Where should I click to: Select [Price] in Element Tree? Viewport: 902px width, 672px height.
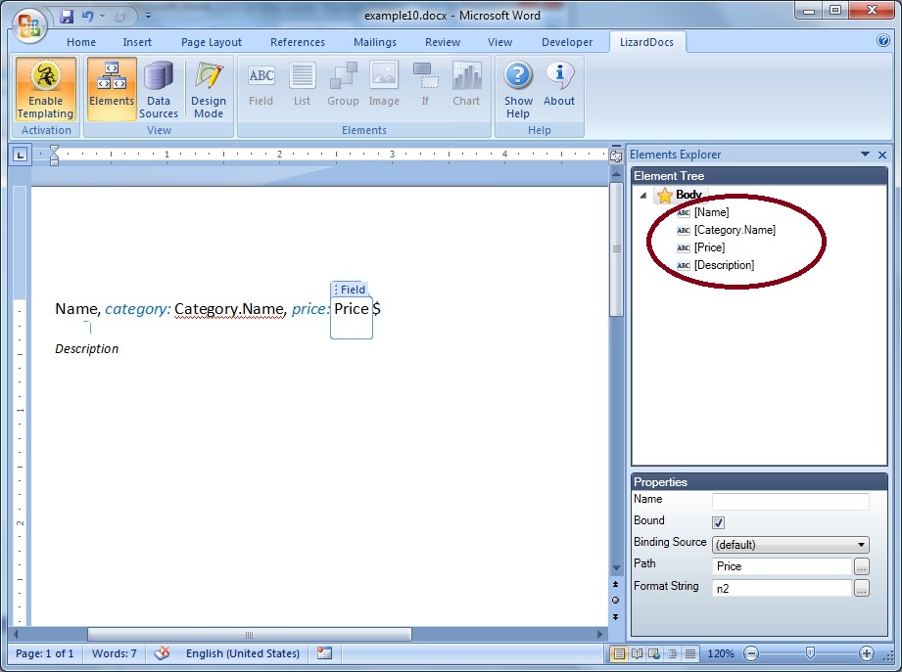click(709, 247)
